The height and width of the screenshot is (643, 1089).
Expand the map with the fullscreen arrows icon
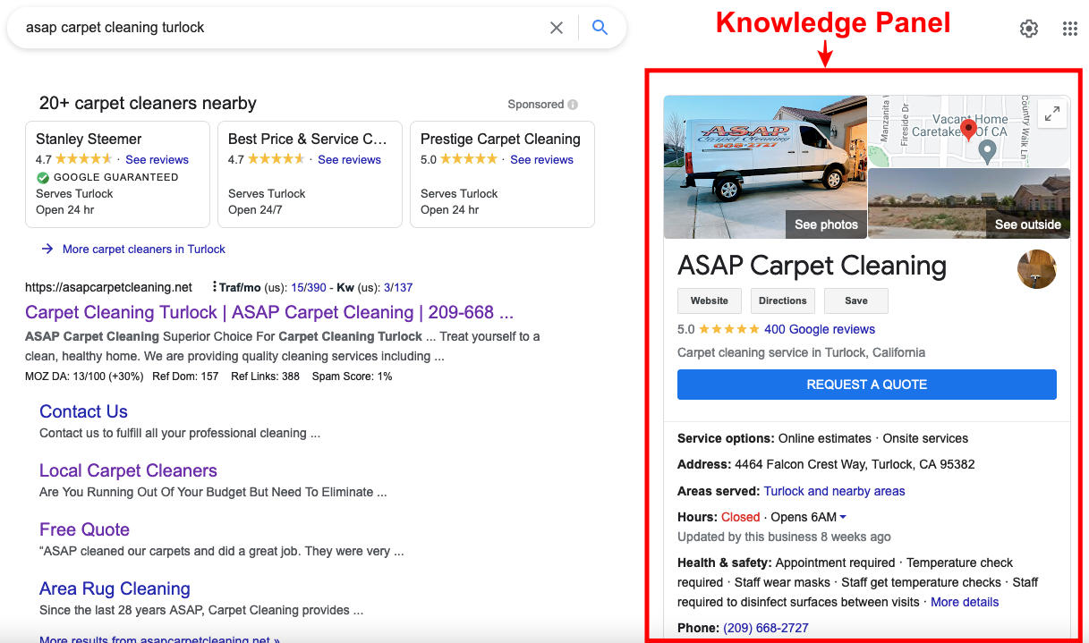[1053, 114]
